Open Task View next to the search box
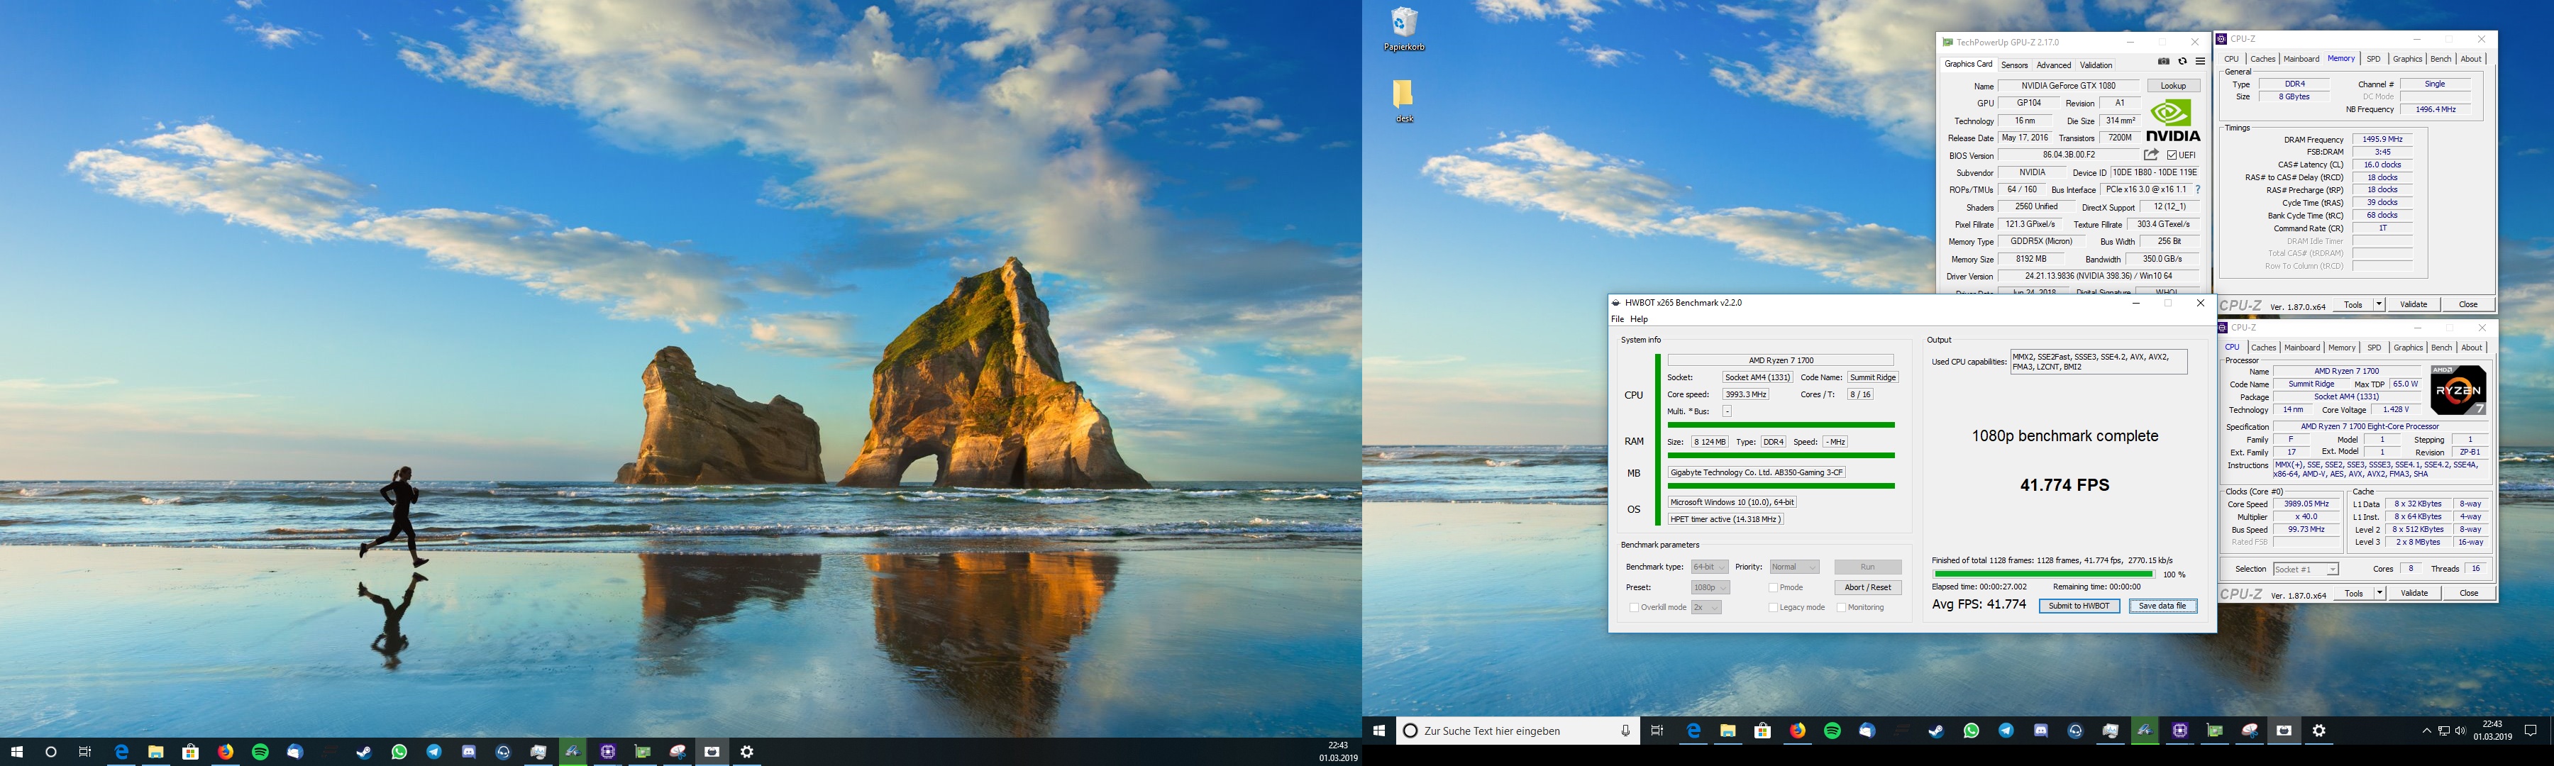This screenshot has height=766, width=2554. coord(1657,731)
